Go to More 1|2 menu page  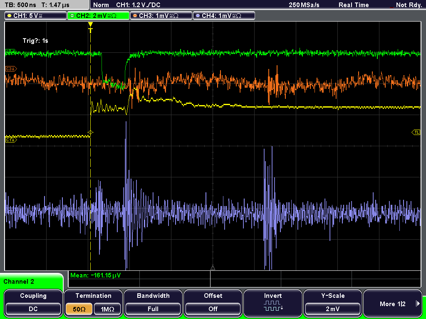pos(393,303)
